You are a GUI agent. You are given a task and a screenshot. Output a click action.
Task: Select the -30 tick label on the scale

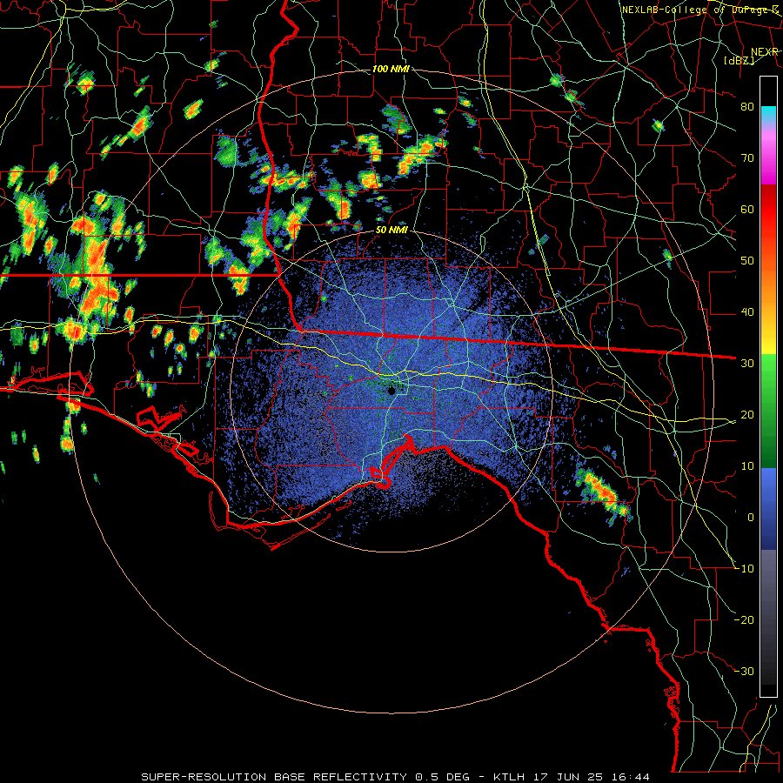[745, 671]
